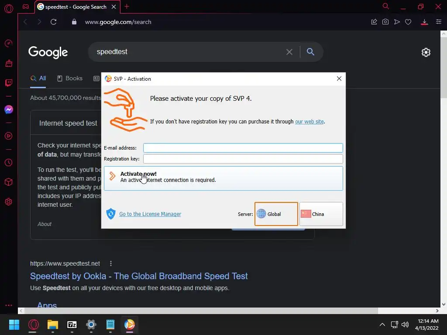Select the Books search tab

coord(70,79)
